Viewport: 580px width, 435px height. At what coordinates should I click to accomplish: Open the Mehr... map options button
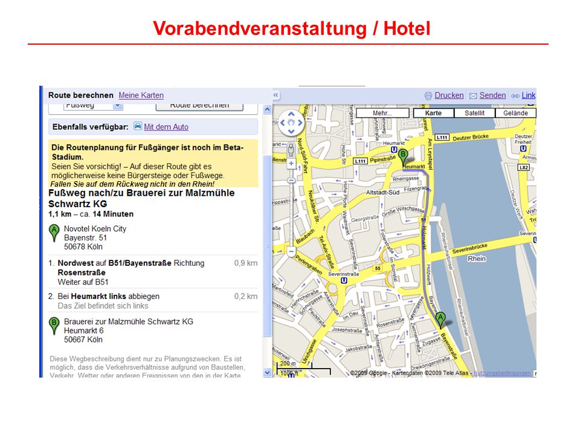coord(382,113)
